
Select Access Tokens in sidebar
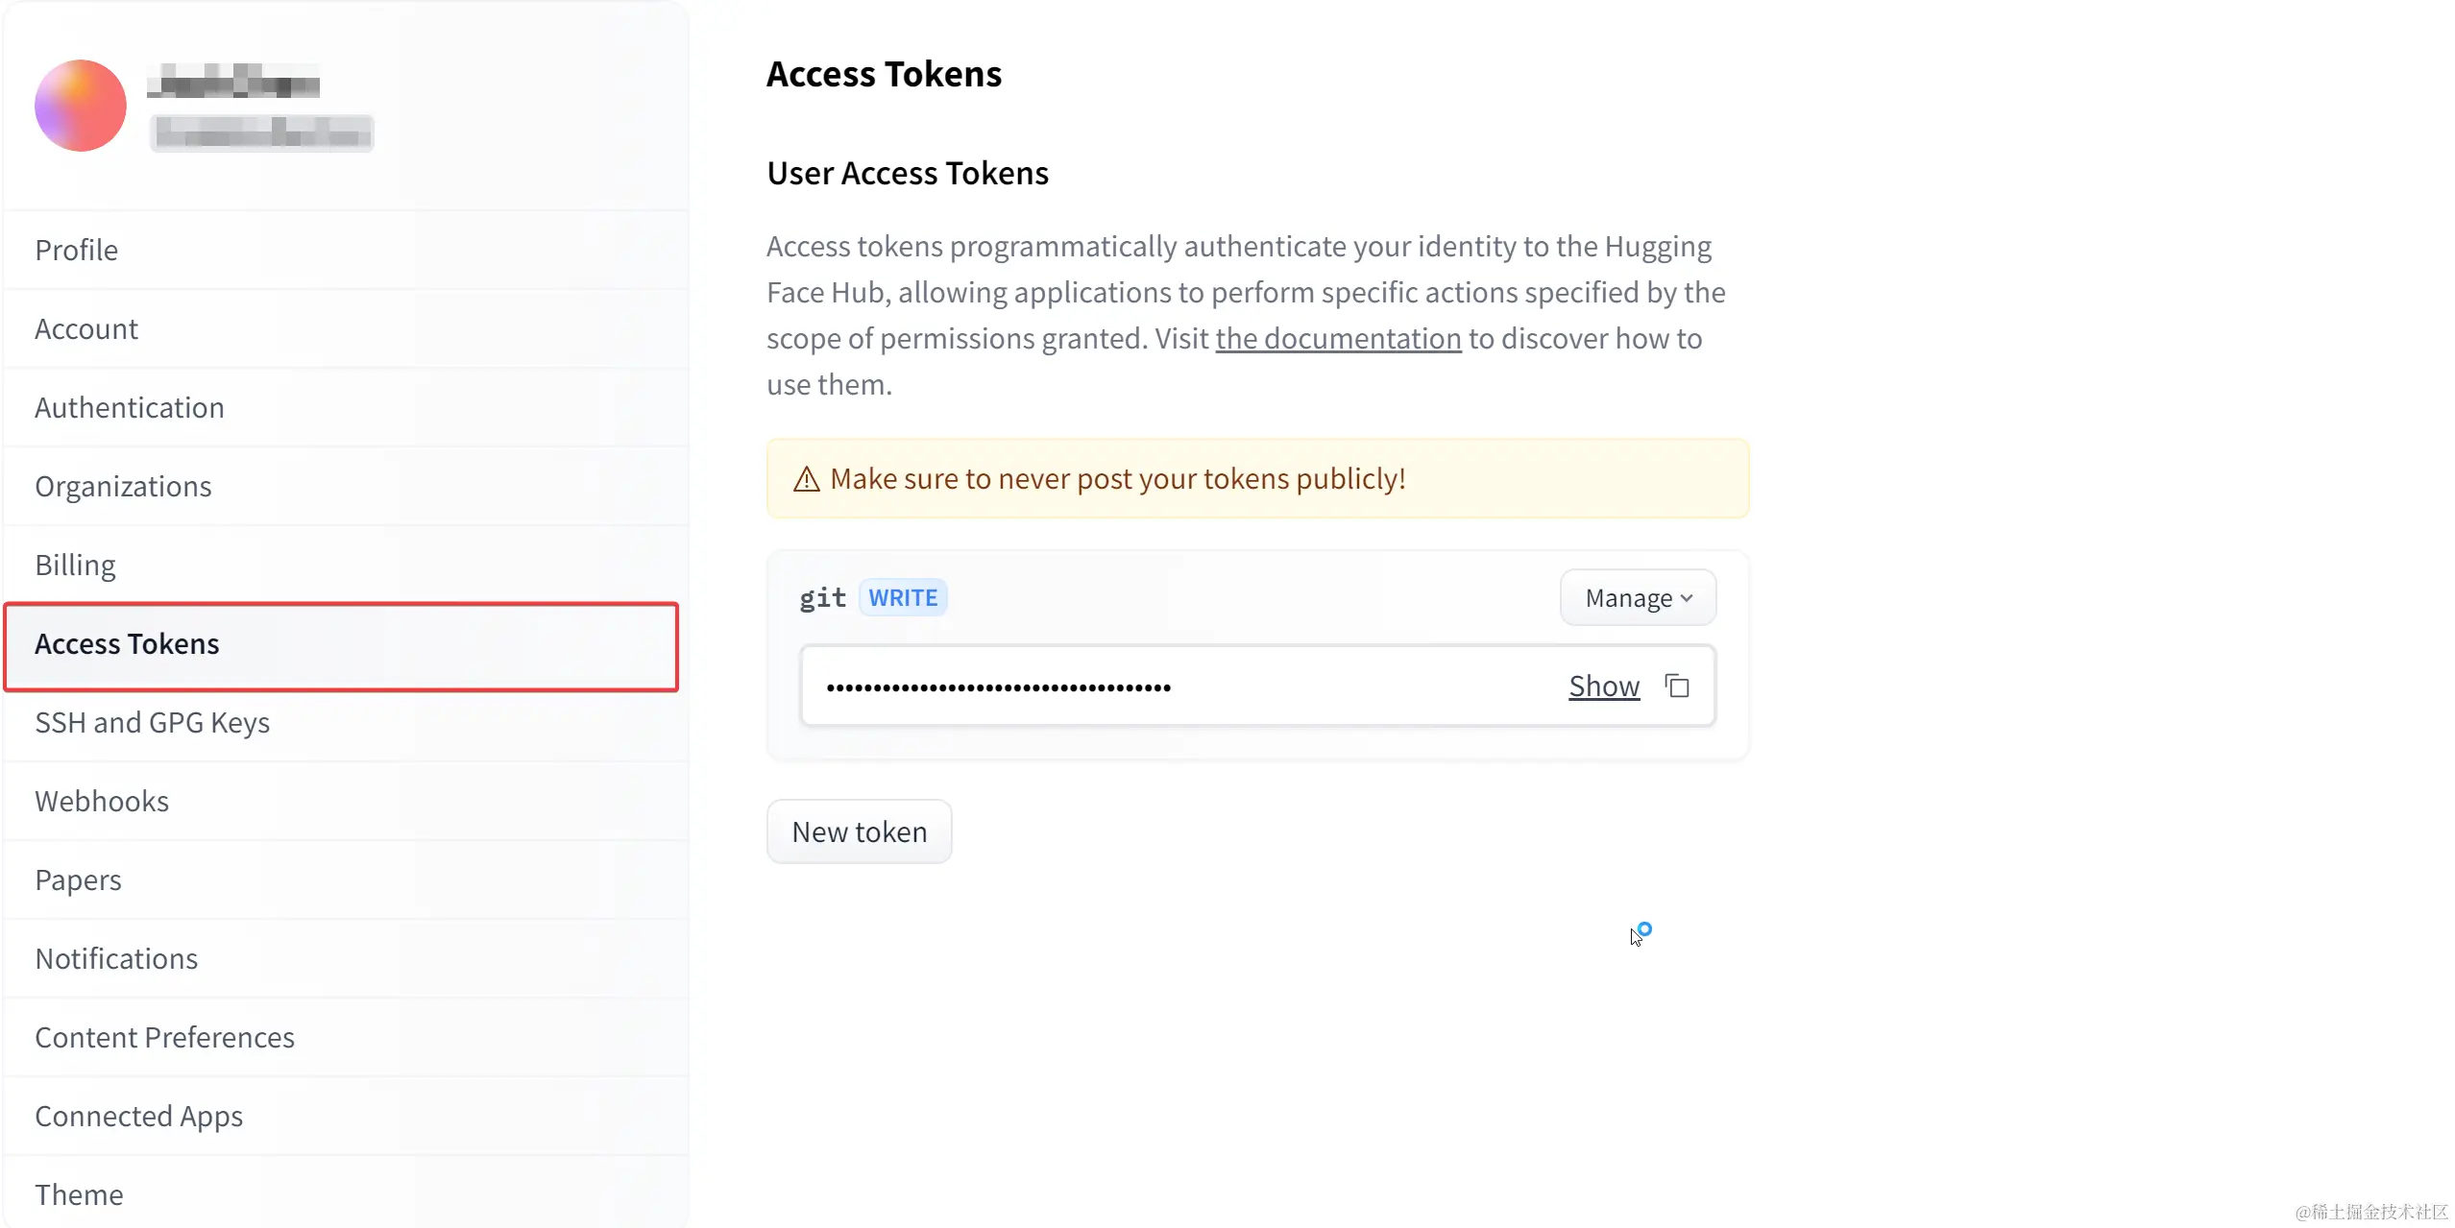(127, 643)
